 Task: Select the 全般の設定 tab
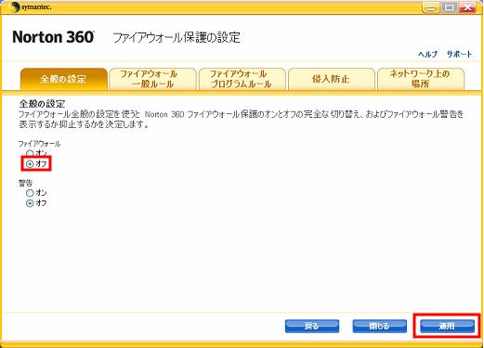click(x=64, y=79)
